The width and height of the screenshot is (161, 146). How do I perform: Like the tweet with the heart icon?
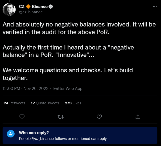click(x=99, y=116)
